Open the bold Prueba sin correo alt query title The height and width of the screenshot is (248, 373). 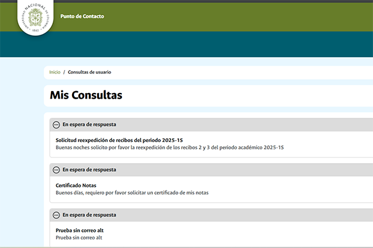coord(80,231)
